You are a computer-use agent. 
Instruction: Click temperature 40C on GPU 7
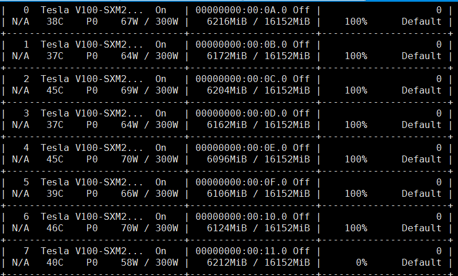pos(55,263)
